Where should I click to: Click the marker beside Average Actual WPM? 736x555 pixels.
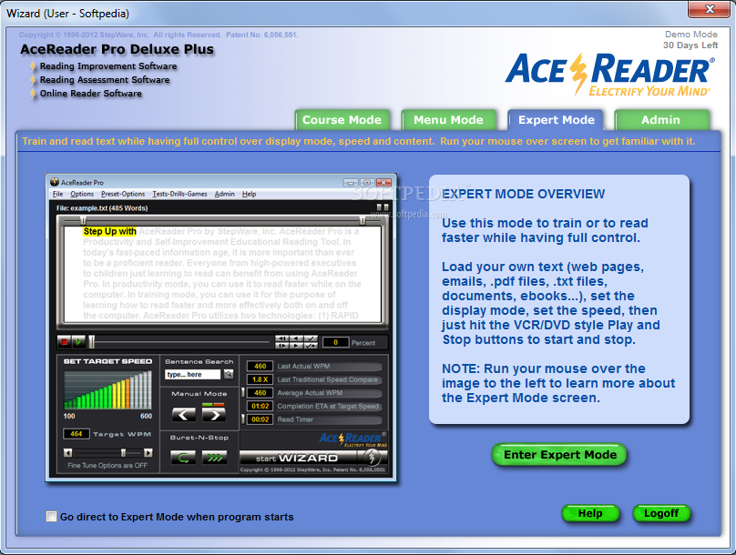(x=242, y=392)
